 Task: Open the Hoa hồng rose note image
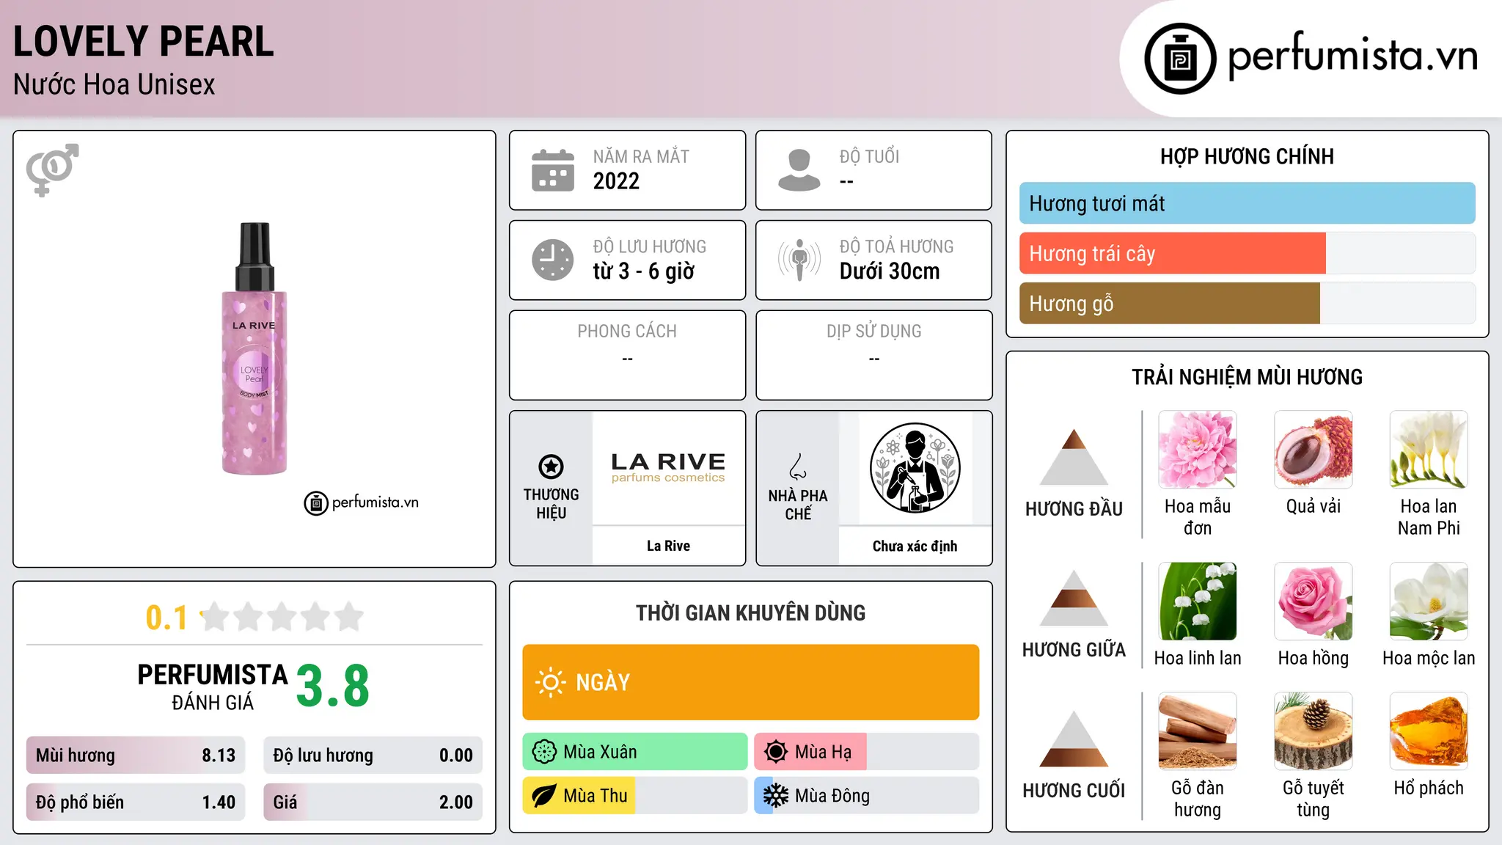coord(1314,601)
